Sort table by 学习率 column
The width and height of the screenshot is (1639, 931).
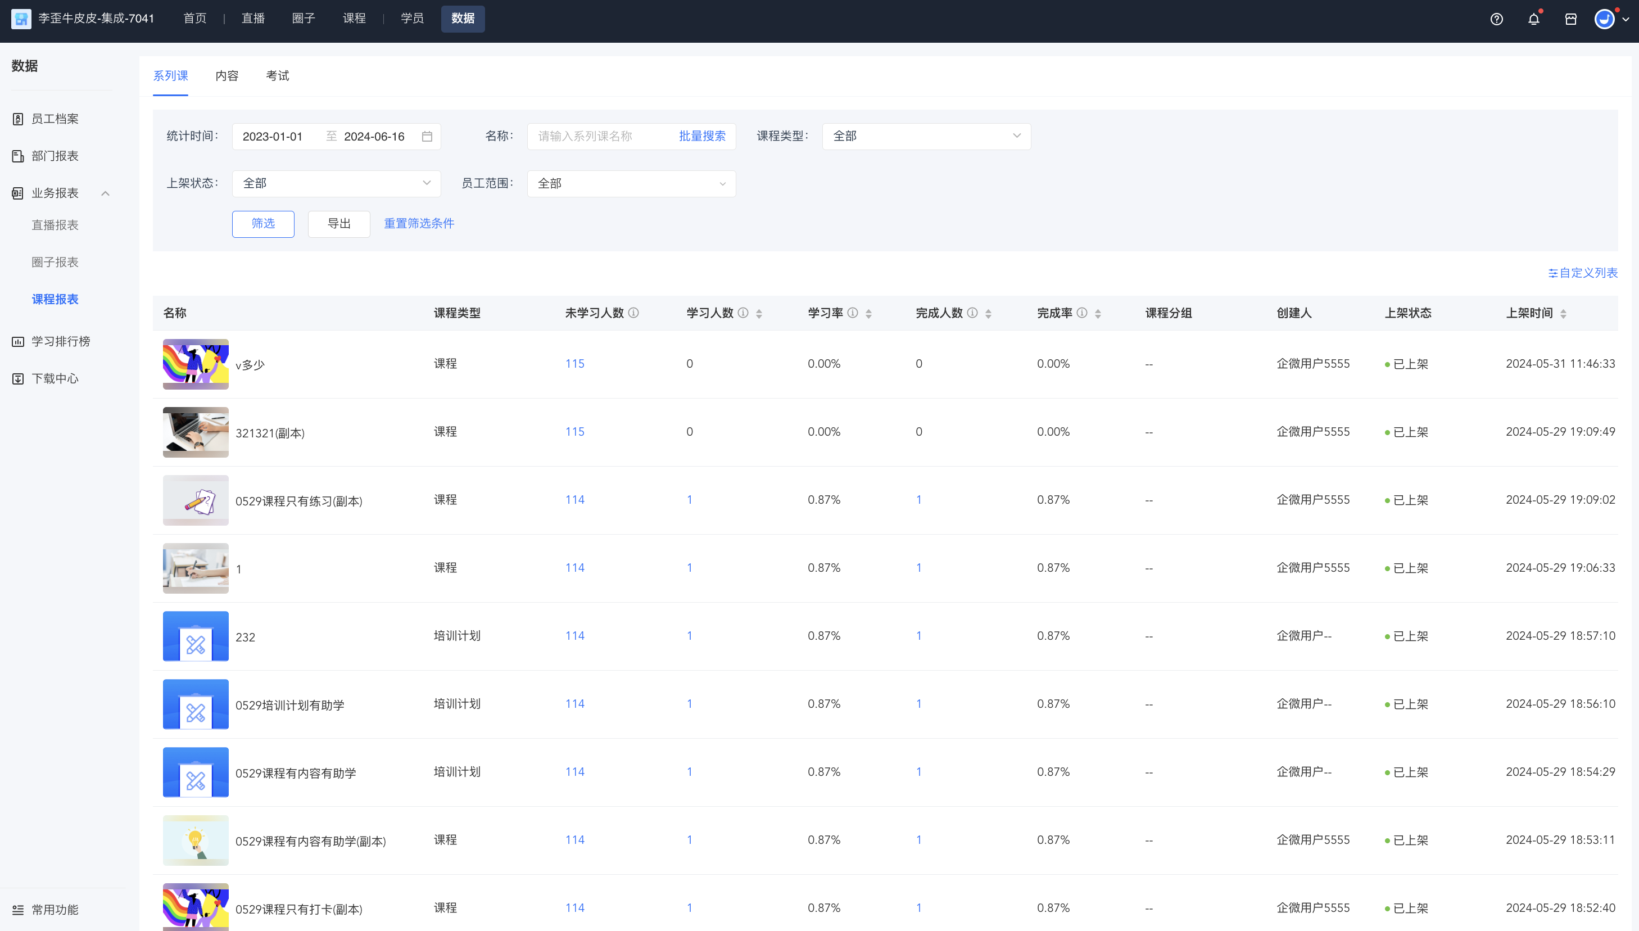tap(868, 313)
